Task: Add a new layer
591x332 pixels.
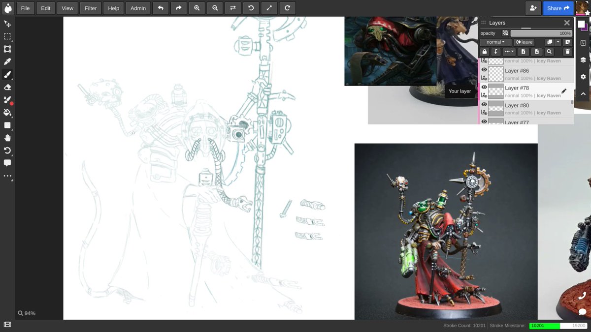Action: coord(567,42)
